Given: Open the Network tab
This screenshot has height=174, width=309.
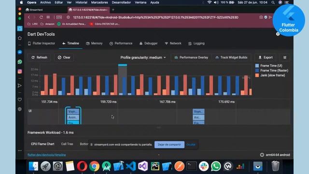Looking at the screenshot, I should pyautogui.click(x=173, y=43).
